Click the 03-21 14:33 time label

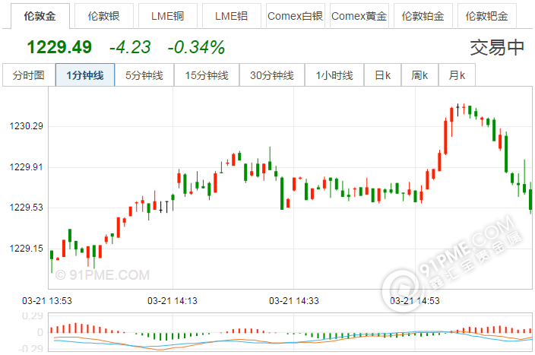tap(294, 301)
